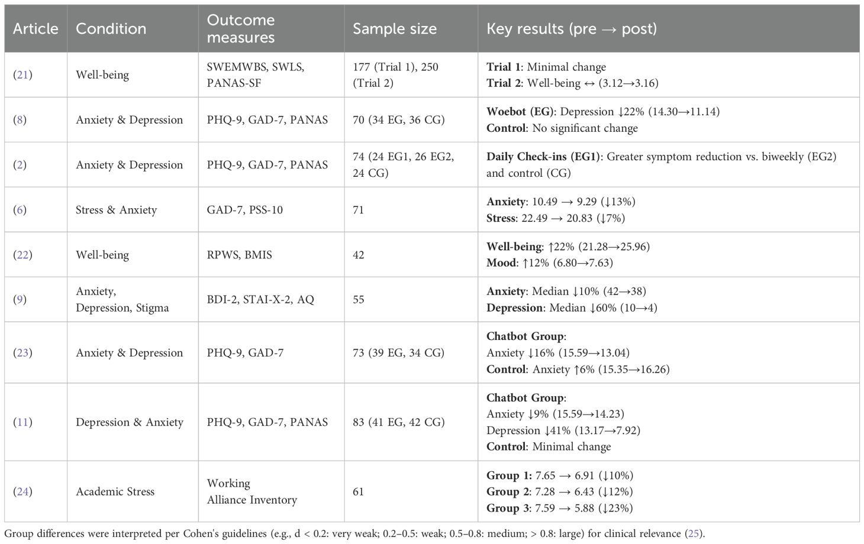Screen dimensions: 864x544
Task: Open citation link 21 in Article column
Action: (22, 75)
